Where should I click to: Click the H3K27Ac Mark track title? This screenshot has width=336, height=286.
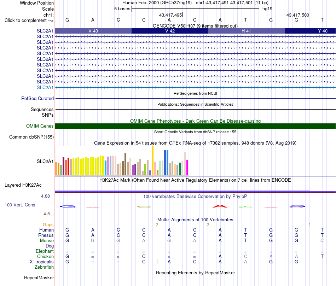click(x=195, y=180)
